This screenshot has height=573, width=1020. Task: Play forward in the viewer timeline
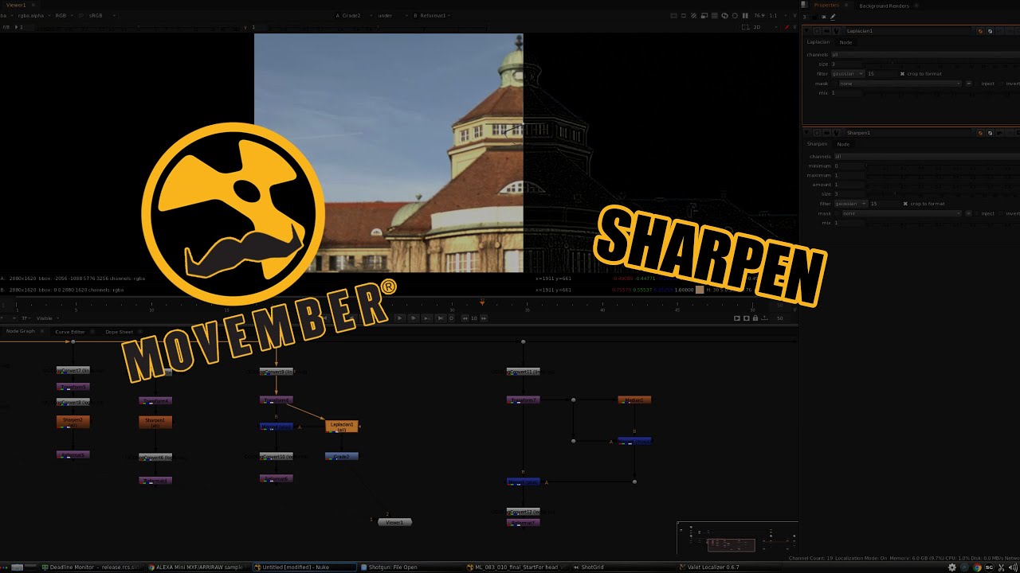click(x=400, y=318)
